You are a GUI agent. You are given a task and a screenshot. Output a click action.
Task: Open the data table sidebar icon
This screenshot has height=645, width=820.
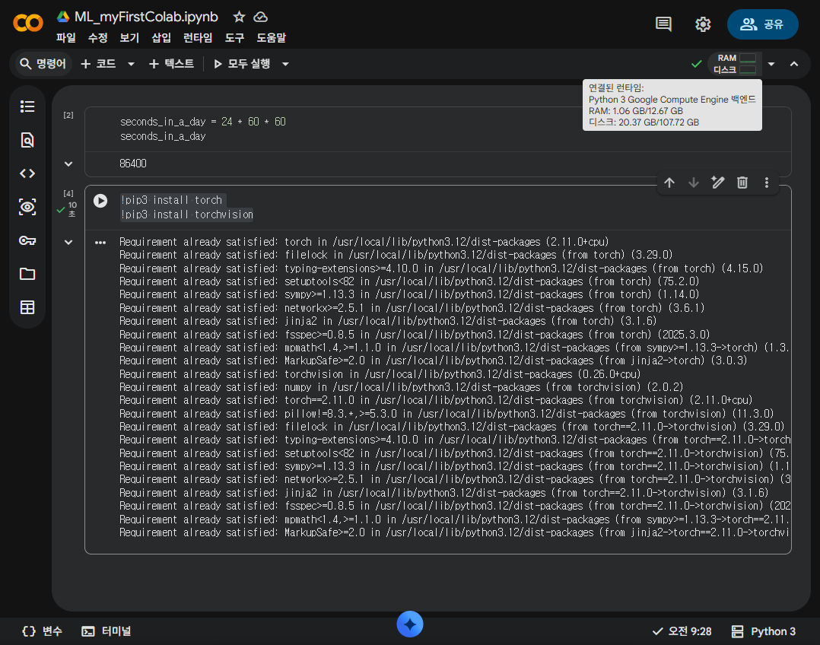point(27,307)
